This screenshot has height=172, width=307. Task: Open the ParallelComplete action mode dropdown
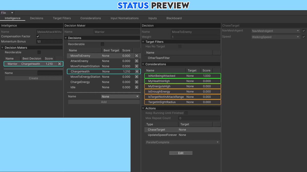[x=182, y=142]
